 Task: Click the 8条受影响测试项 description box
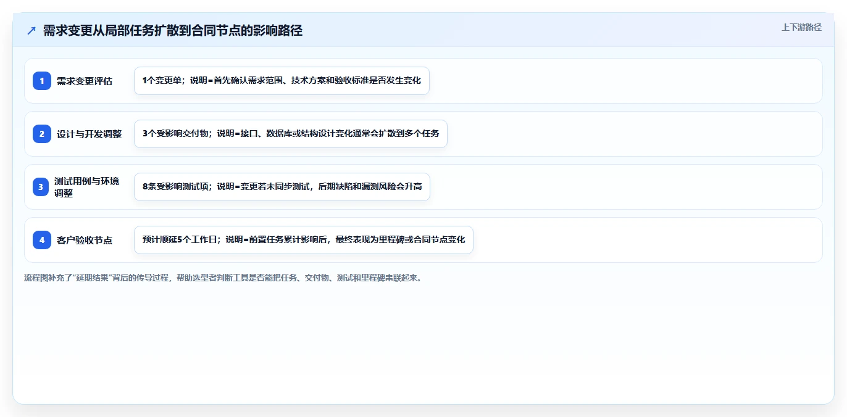pyautogui.click(x=282, y=187)
